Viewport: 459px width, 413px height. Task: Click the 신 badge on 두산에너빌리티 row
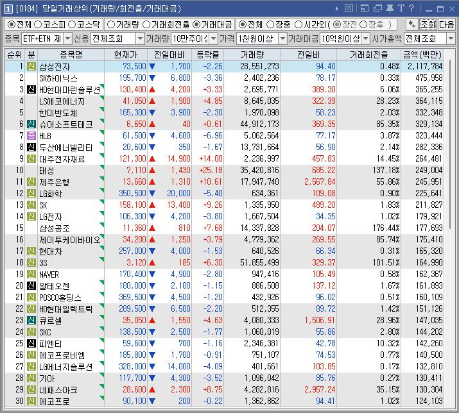click(x=31, y=147)
